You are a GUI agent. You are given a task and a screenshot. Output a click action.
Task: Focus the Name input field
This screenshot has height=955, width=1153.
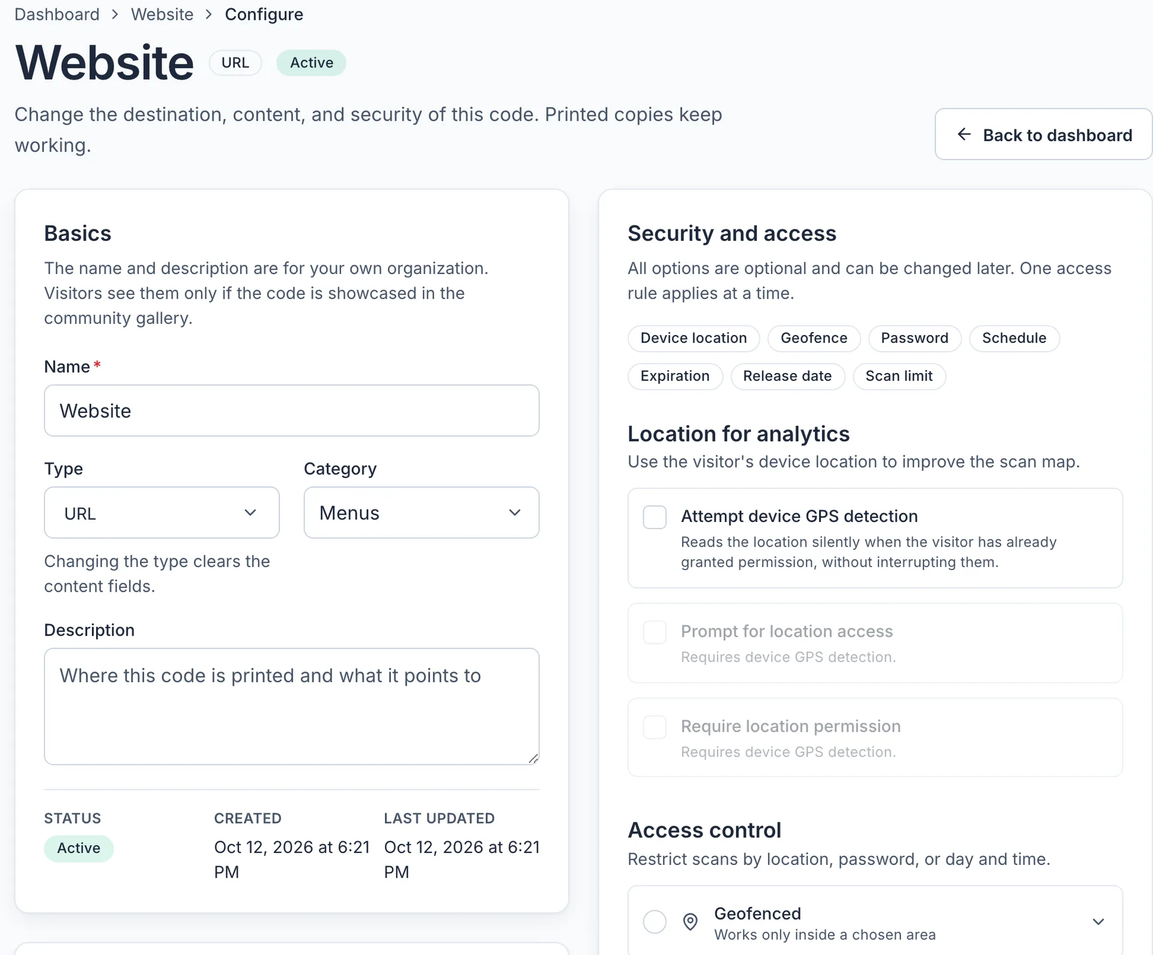(292, 411)
